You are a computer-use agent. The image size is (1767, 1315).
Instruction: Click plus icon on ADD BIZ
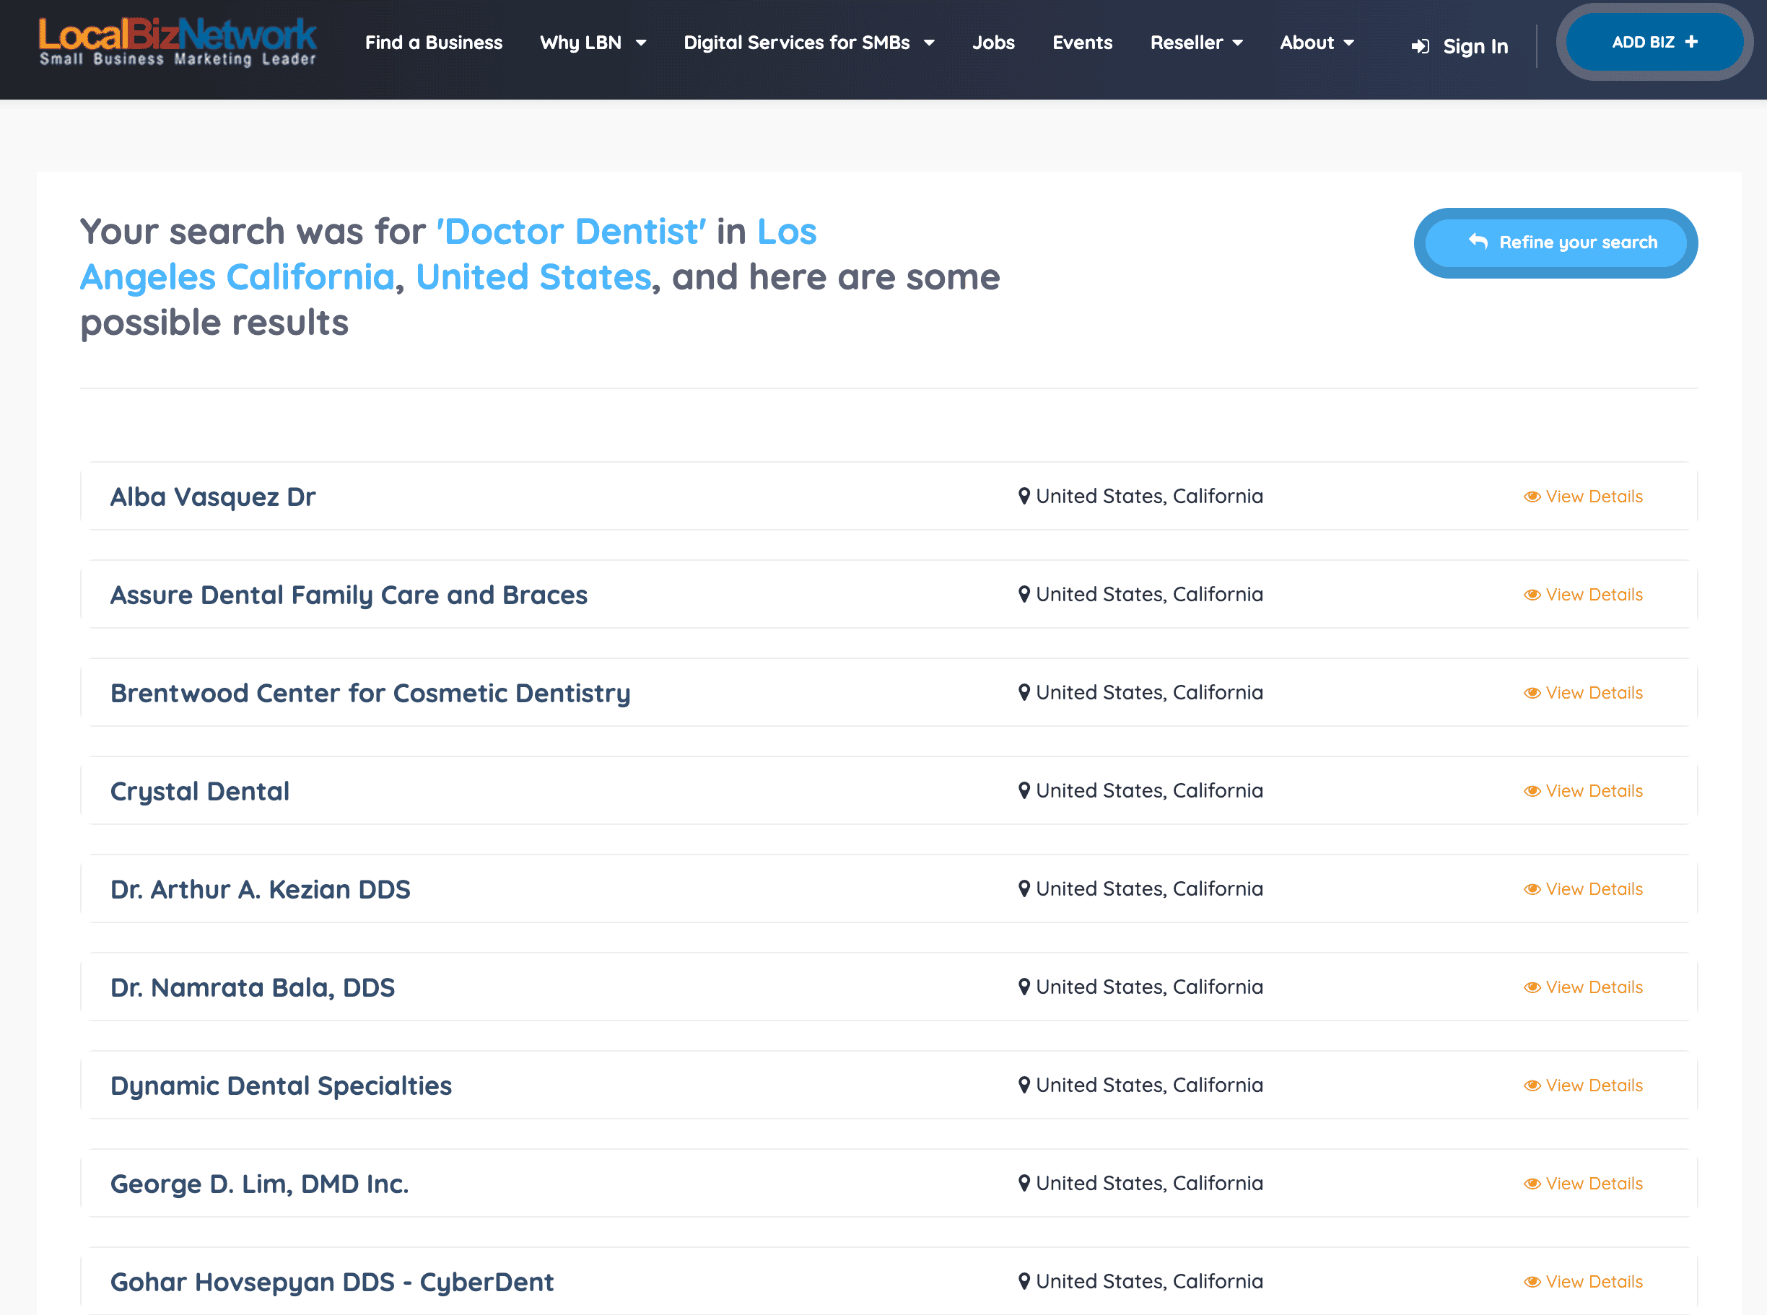(1691, 41)
